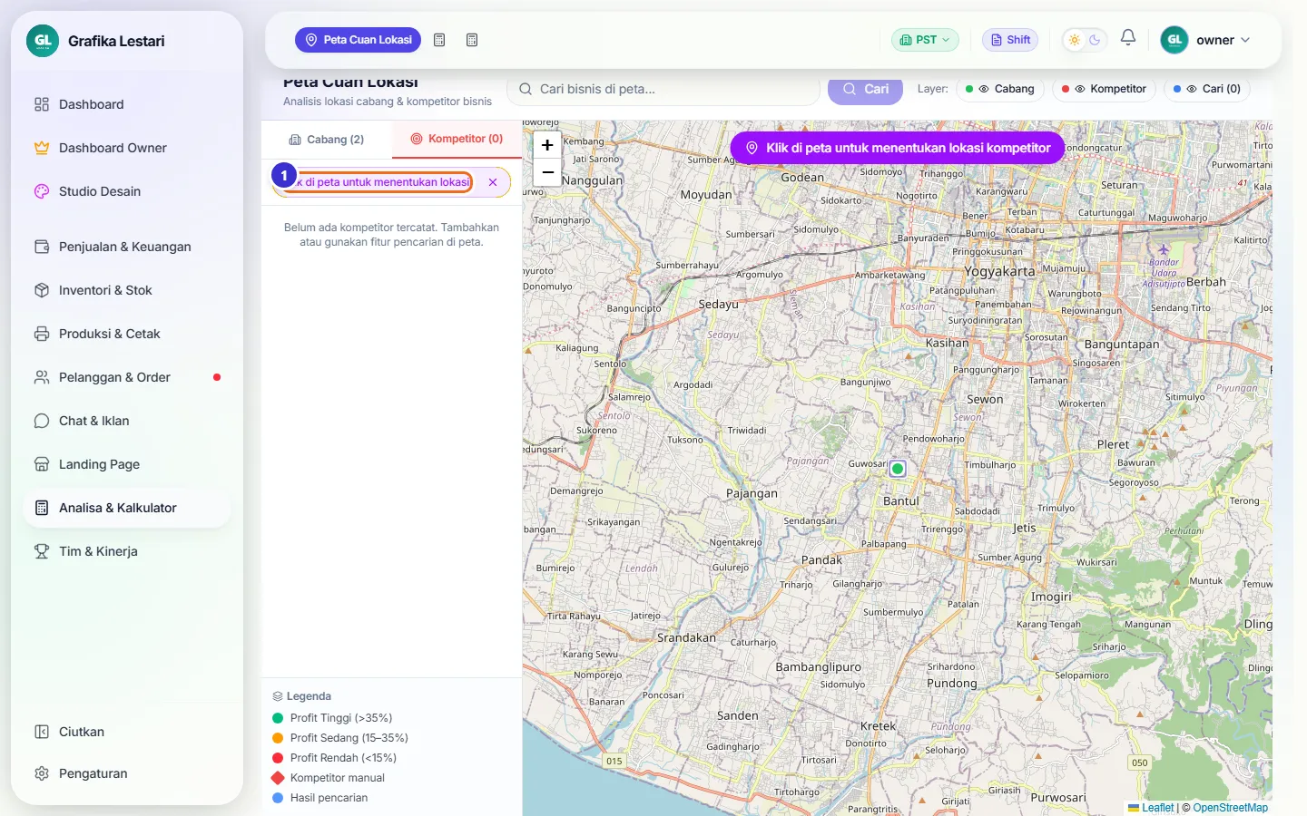Open Chat & Iklan bubble icon
Image resolution: width=1307 pixels, height=816 pixels.
coord(42,421)
